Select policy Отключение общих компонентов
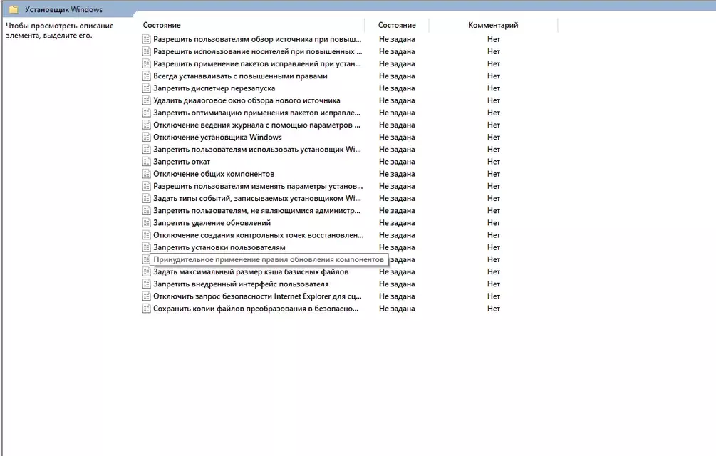The height and width of the screenshot is (456, 716). pos(214,174)
